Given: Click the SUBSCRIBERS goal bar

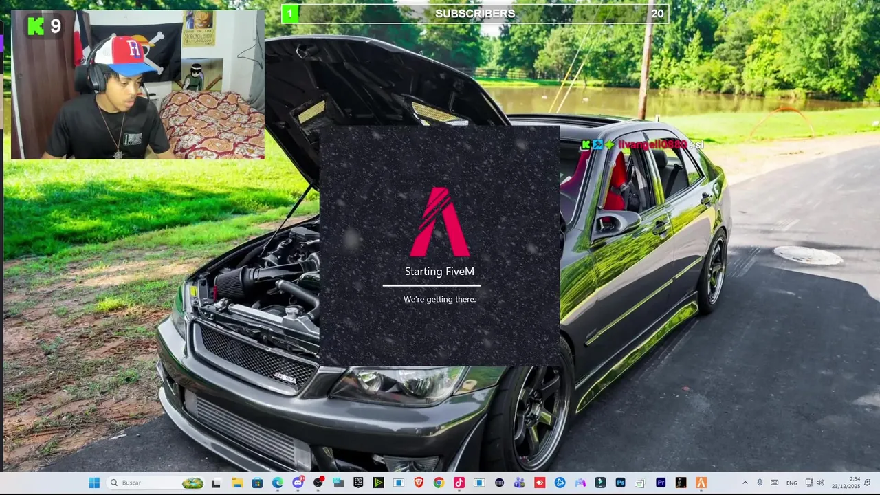Looking at the screenshot, I should [x=475, y=14].
